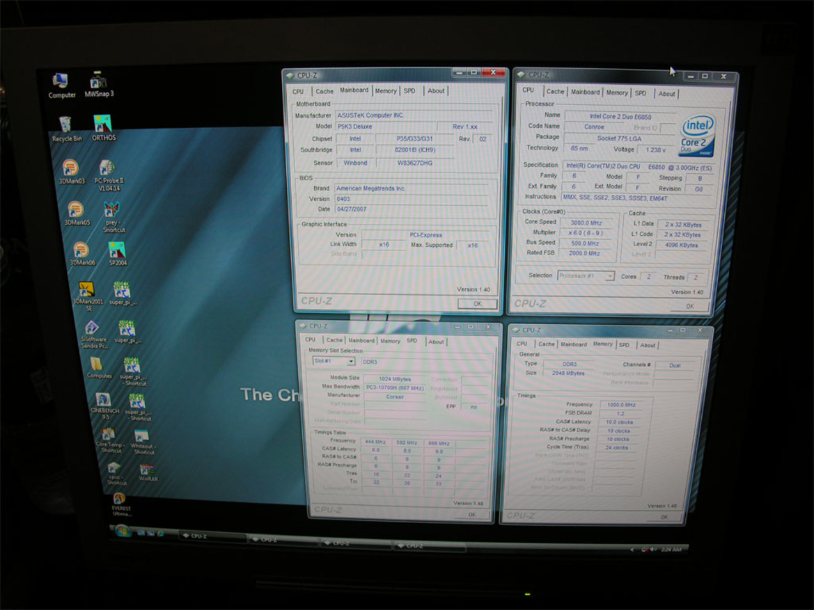The width and height of the screenshot is (814, 610).
Task: Launch the MWSnap 3 desktop icon
Action: point(99,85)
